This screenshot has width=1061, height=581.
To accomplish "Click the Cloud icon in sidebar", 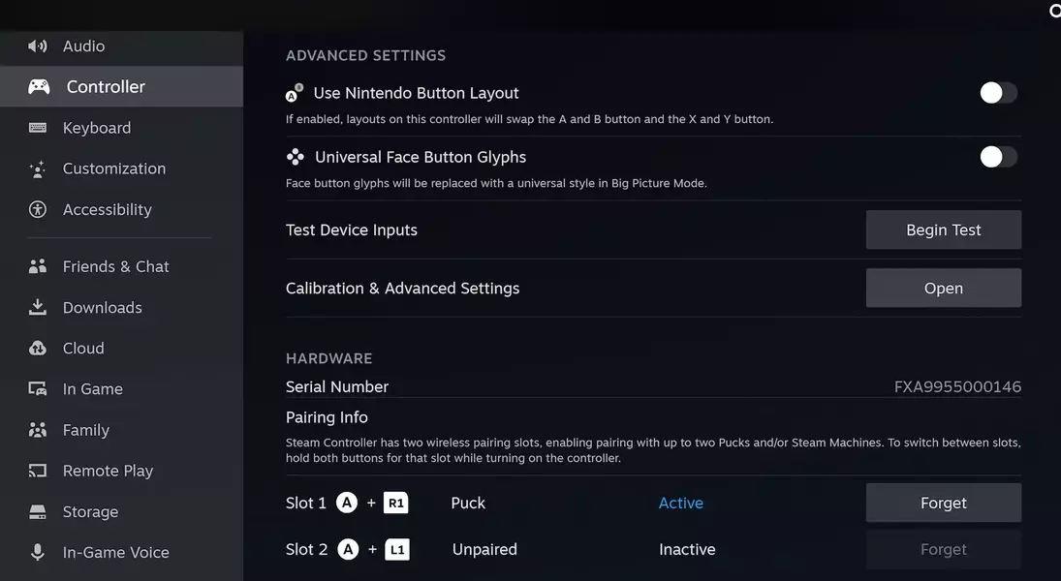I will pos(38,349).
